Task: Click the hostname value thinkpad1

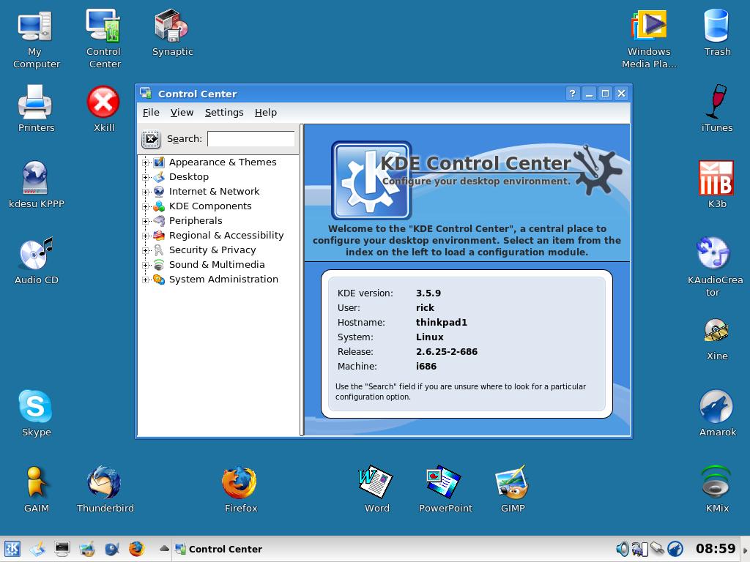Action: [441, 322]
